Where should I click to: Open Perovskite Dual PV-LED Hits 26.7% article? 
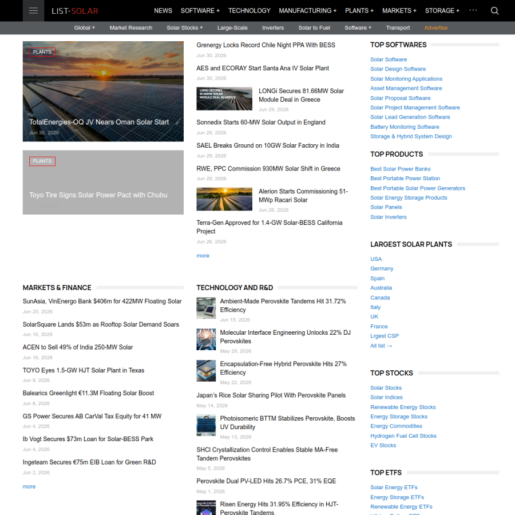click(x=266, y=481)
